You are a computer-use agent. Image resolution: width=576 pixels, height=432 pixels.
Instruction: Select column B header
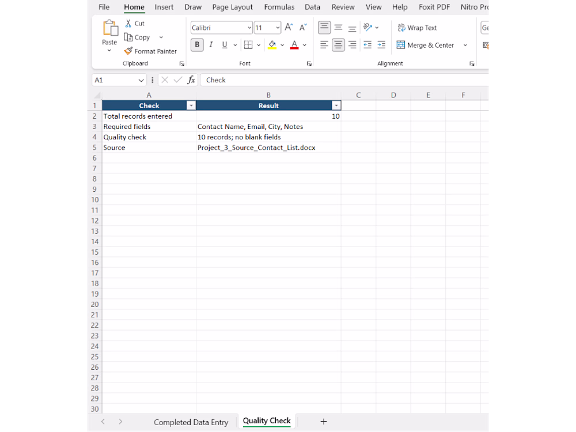[268, 95]
